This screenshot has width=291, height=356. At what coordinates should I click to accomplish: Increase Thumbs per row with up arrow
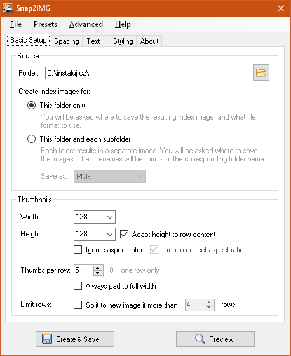[x=98, y=268]
